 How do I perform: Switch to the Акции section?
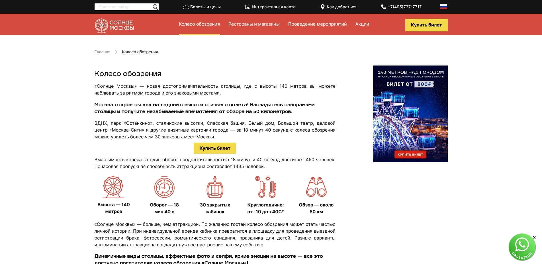click(362, 24)
